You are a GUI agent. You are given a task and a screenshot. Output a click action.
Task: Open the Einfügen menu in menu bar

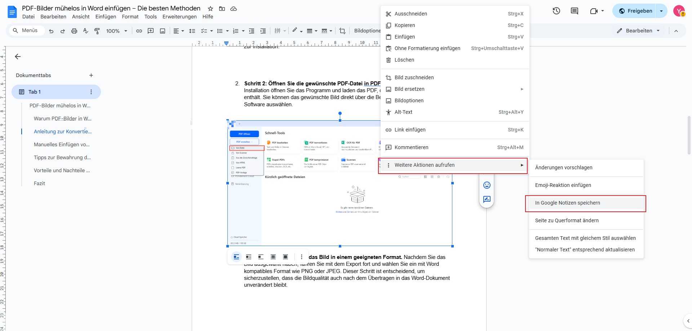point(106,17)
